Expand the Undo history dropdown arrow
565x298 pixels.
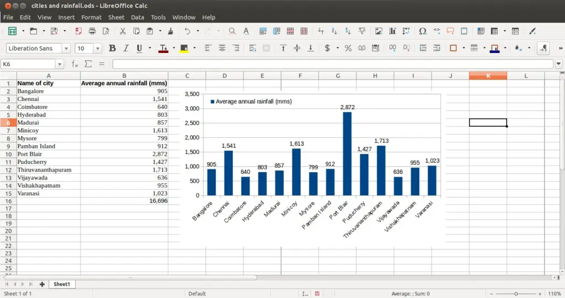click(x=198, y=31)
